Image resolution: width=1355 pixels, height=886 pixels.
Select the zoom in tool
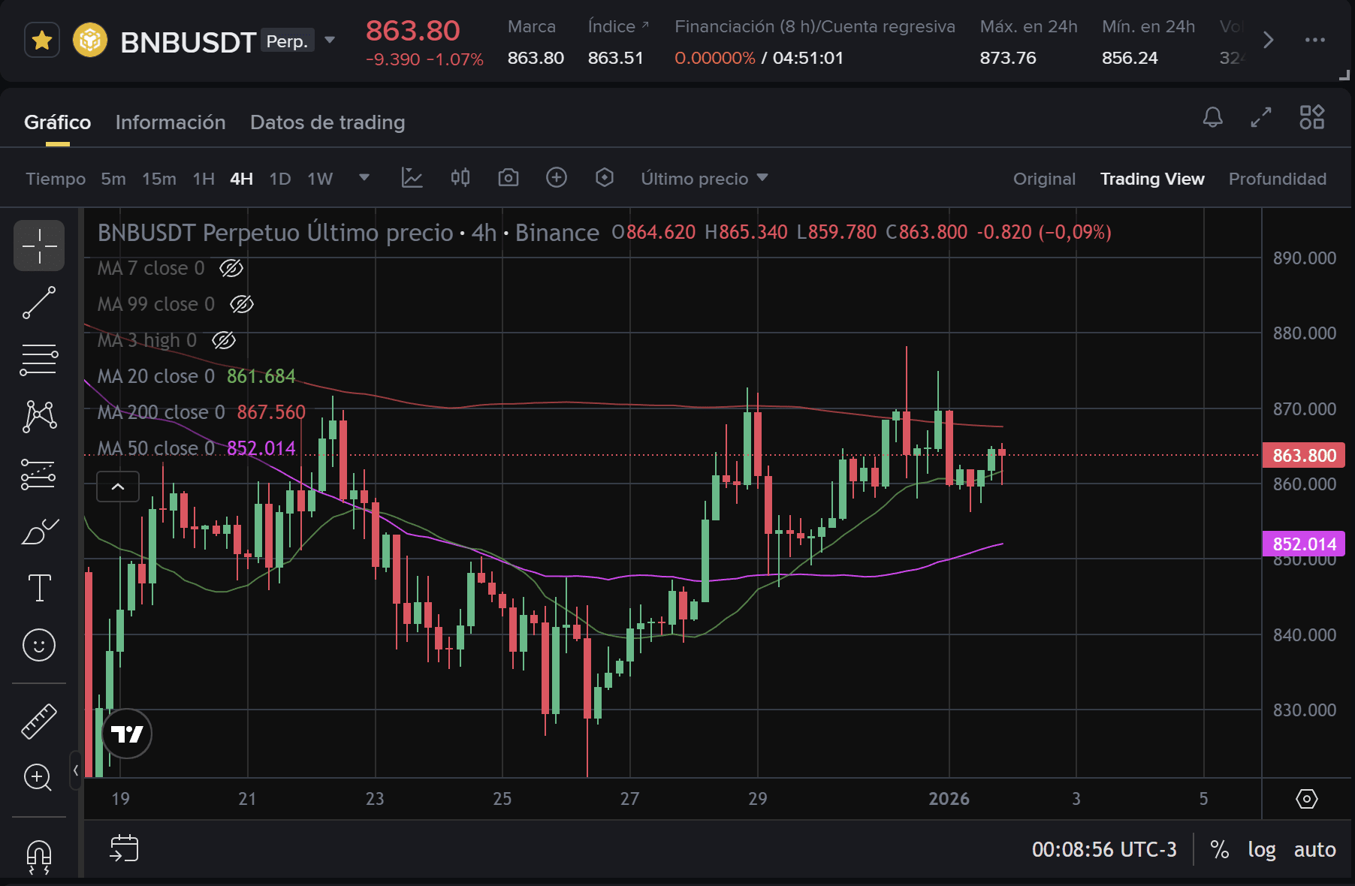39,778
